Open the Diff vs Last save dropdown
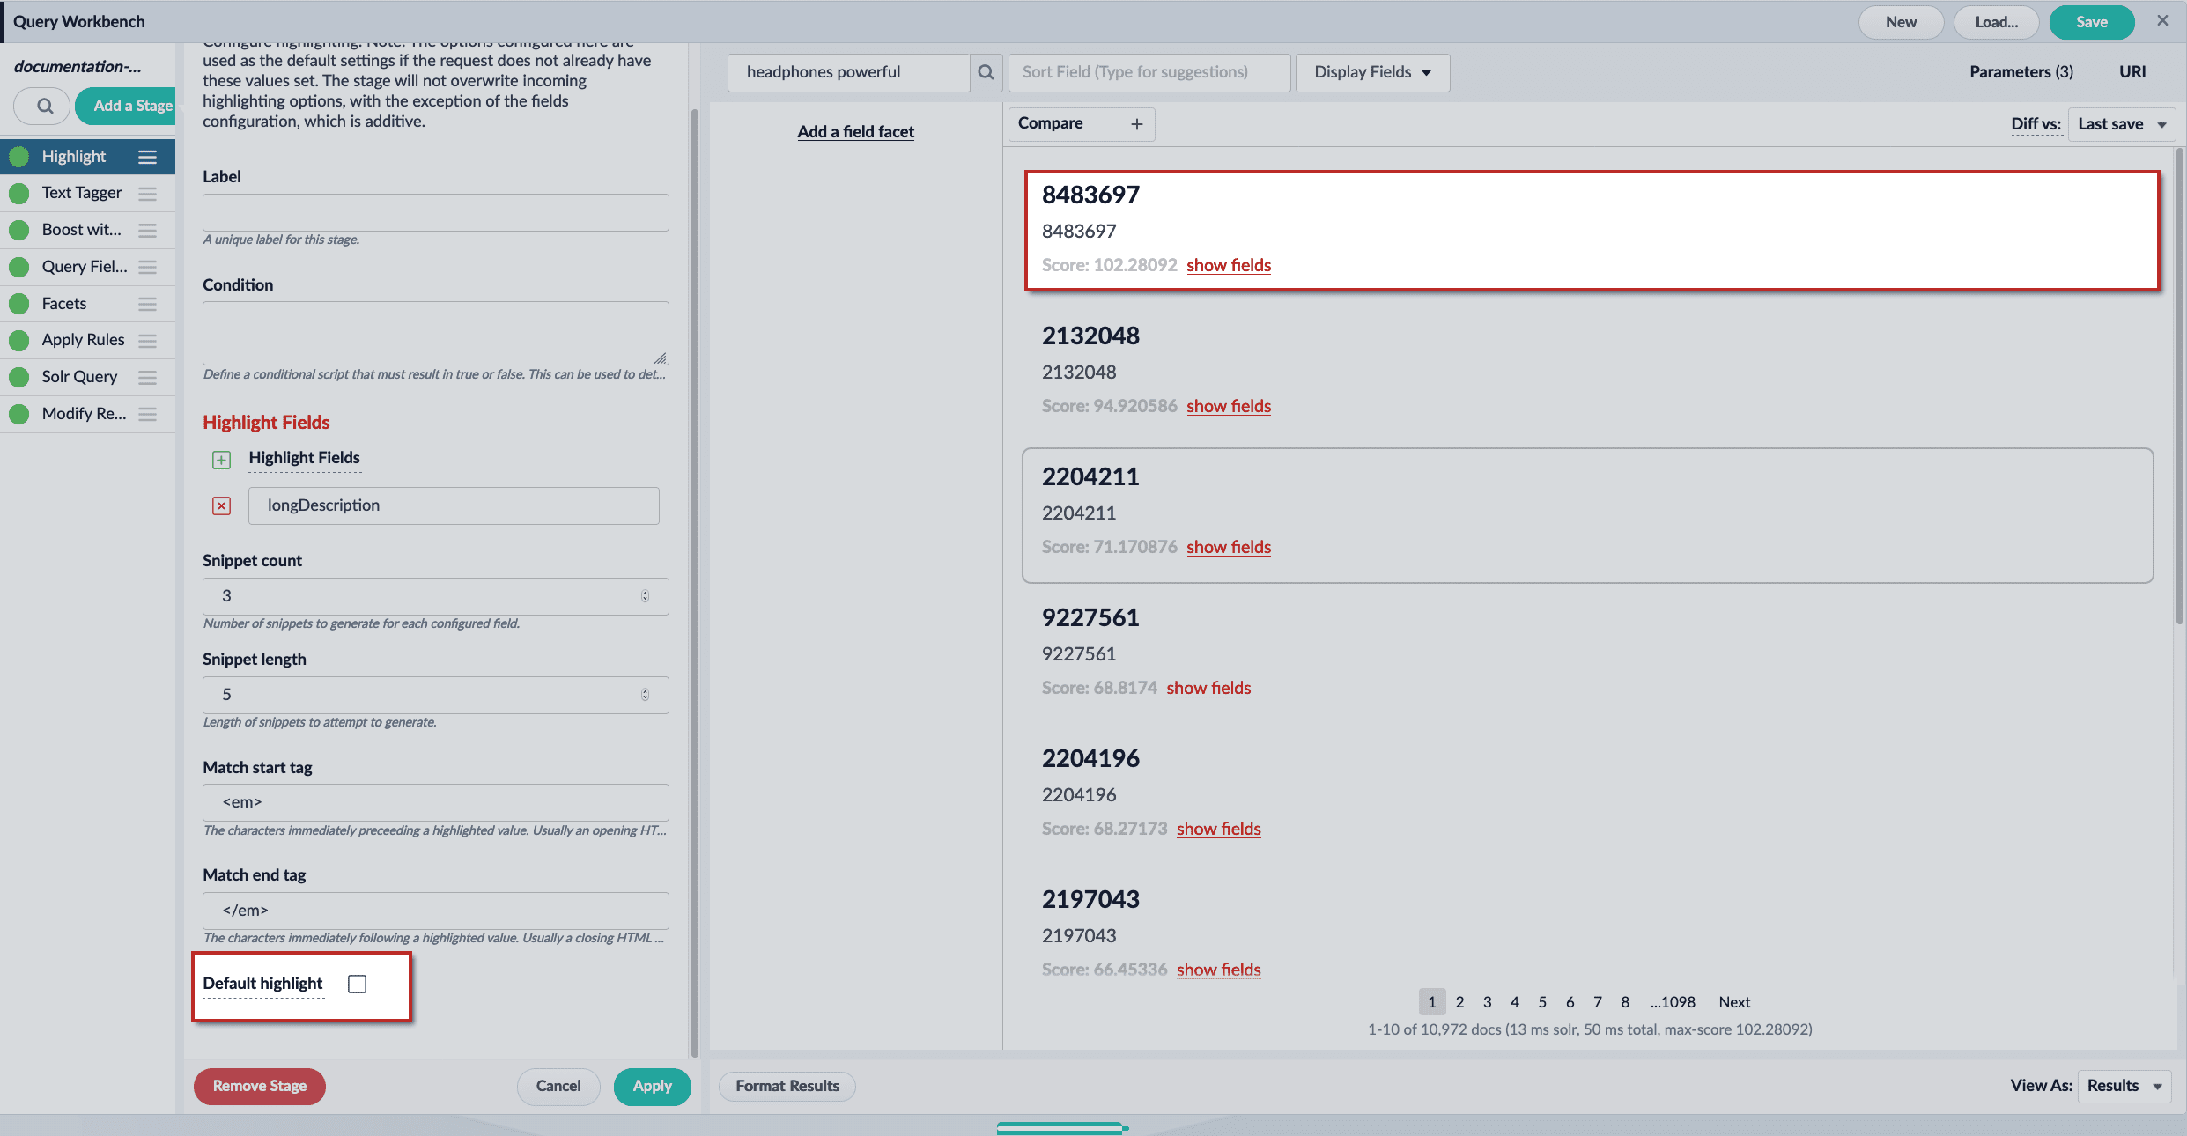 (2121, 124)
